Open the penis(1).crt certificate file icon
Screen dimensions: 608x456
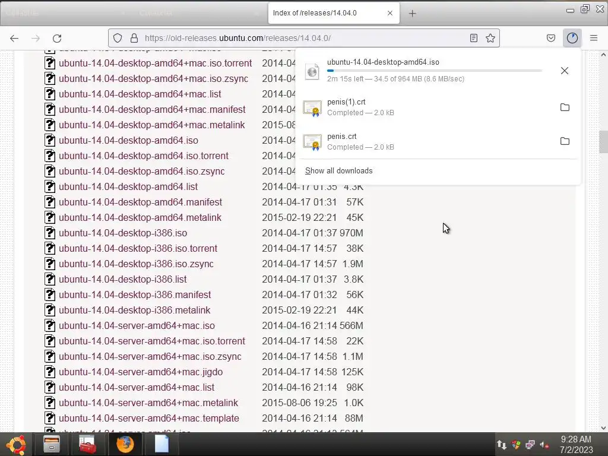[312, 108]
